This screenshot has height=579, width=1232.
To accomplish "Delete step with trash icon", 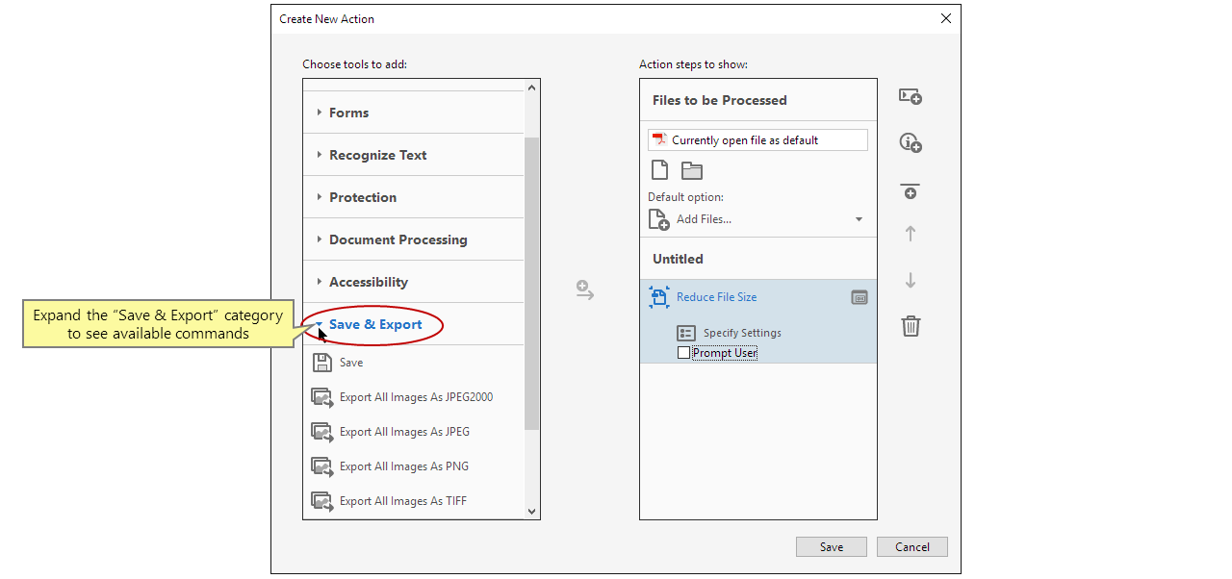I will (x=911, y=326).
